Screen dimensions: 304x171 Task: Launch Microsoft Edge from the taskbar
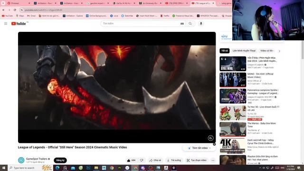pos(57,168)
